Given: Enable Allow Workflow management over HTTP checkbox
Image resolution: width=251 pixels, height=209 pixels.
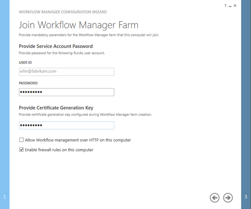Looking at the screenshot, I should point(21,140).
